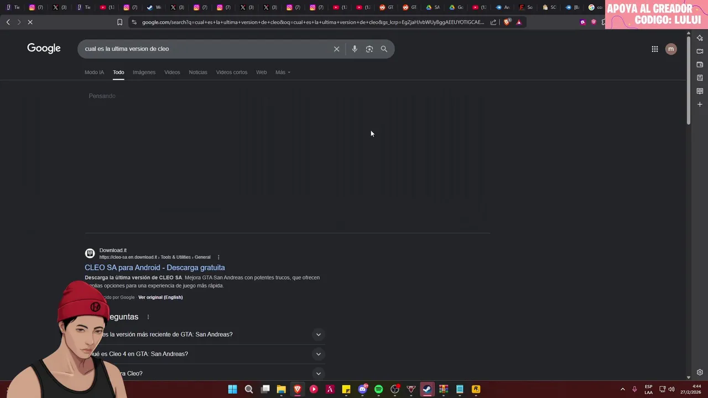Click scrollbar down arrow
708x398 pixels.
pos(689,377)
